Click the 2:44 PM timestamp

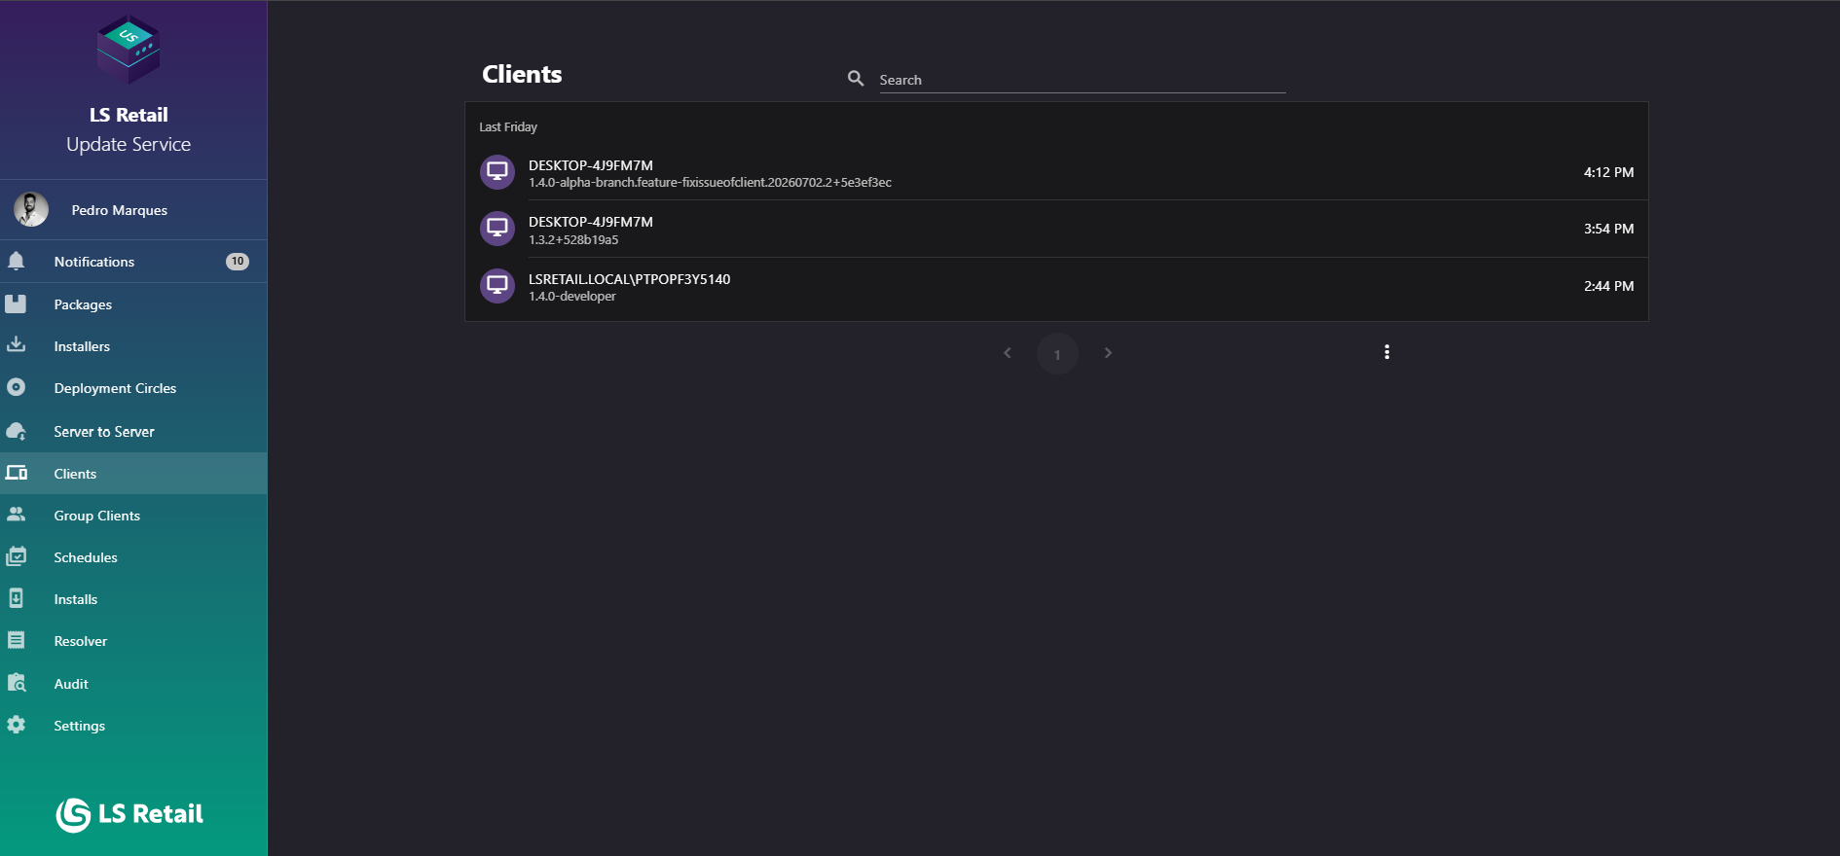point(1608,286)
